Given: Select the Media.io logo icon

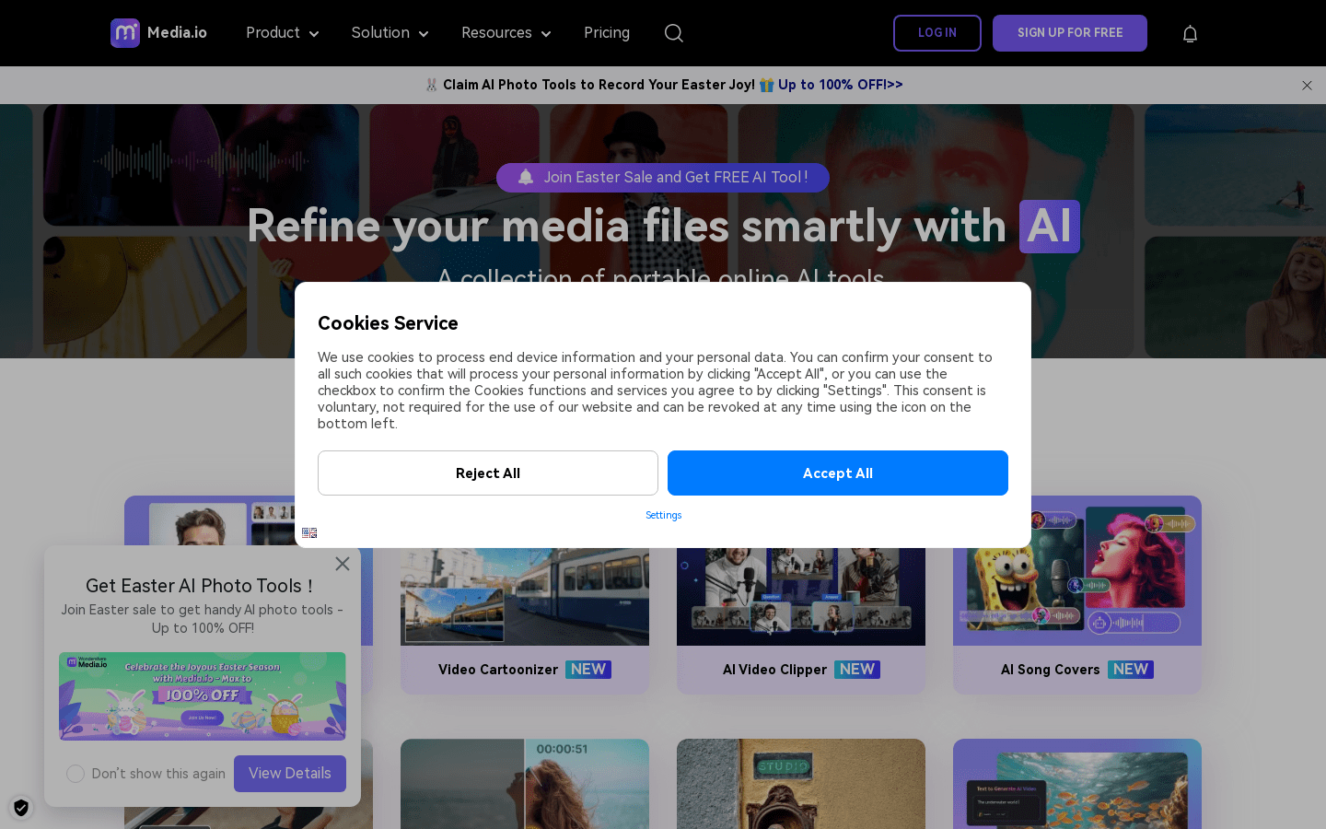Looking at the screenshot, I should point(125,32).
